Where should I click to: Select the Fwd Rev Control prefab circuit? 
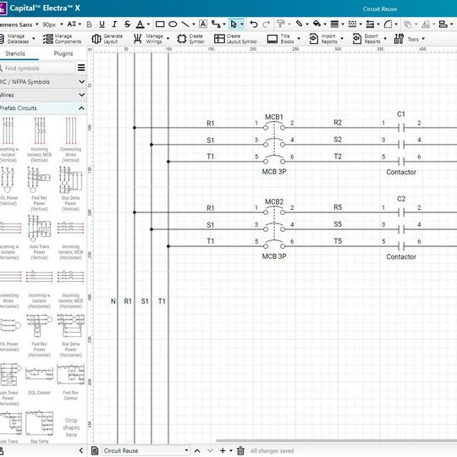coord(70,382)
